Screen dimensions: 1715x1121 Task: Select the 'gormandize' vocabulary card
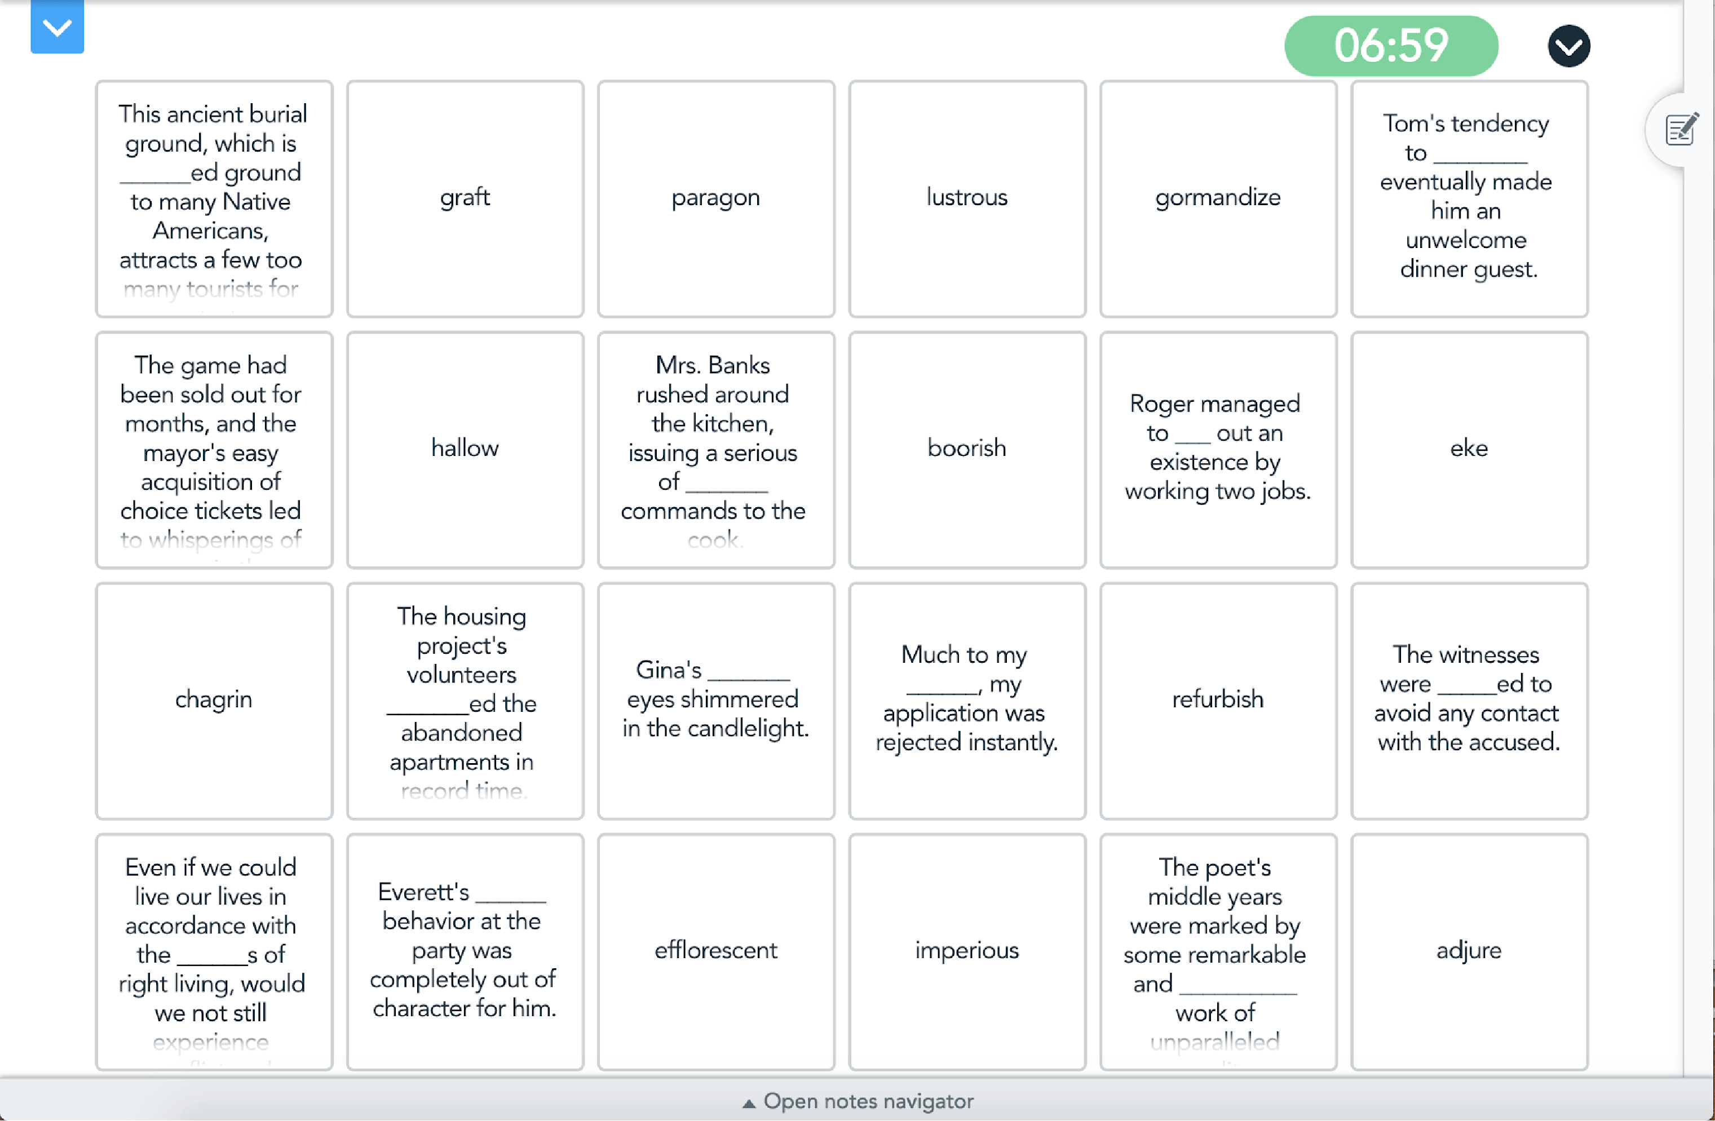coord(1216,198)
